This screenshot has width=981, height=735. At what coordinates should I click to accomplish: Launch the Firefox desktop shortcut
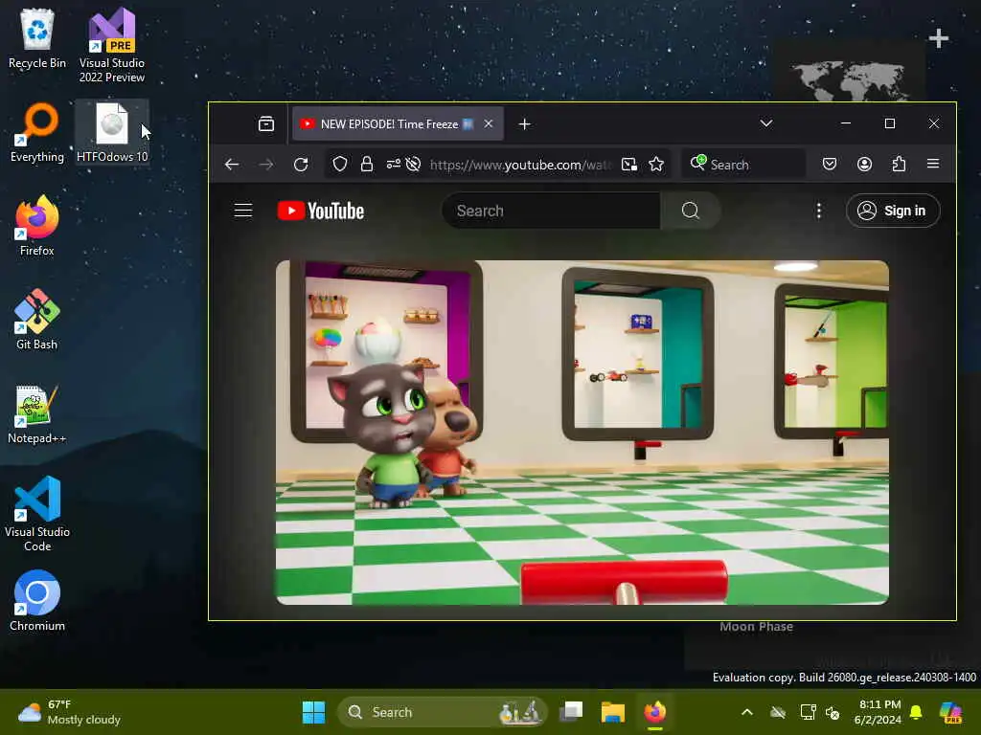tap(37, 226)
